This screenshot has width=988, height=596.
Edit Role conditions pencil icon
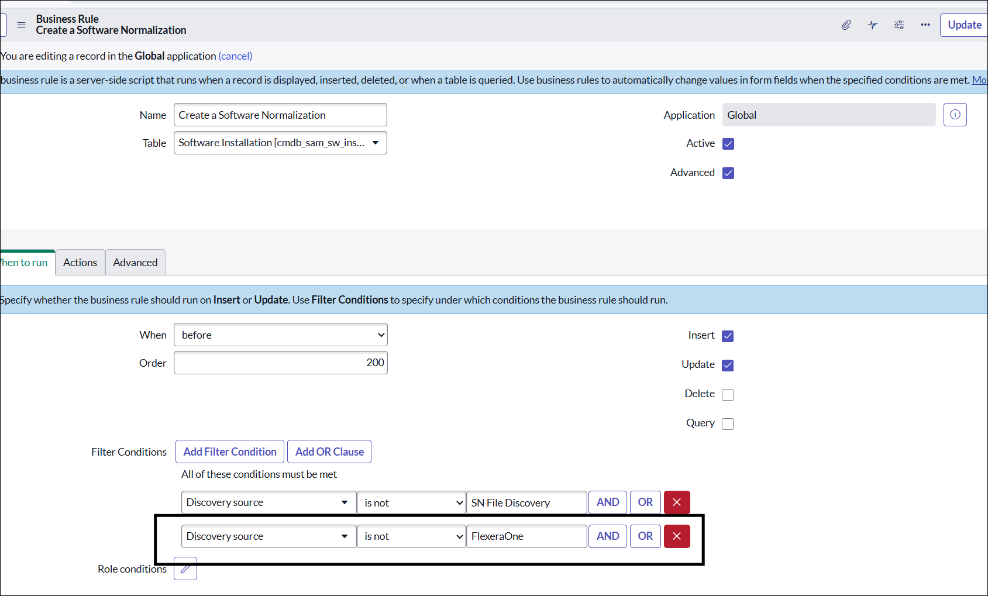pyautogui.click(x=185, y=569)
